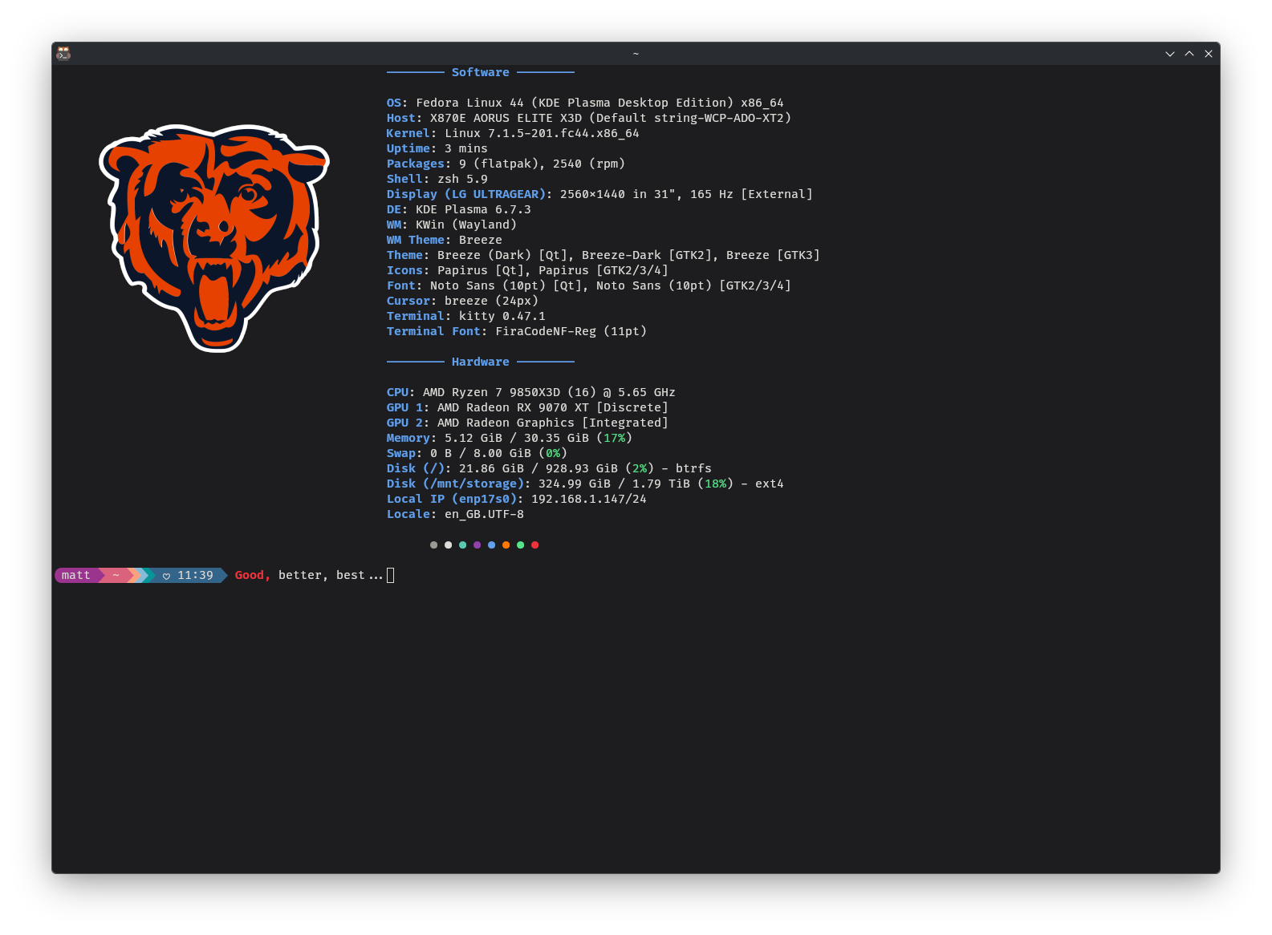
Task: Click the "Display (LG ULTRAGEAR)" line
Action: [599, 194]
